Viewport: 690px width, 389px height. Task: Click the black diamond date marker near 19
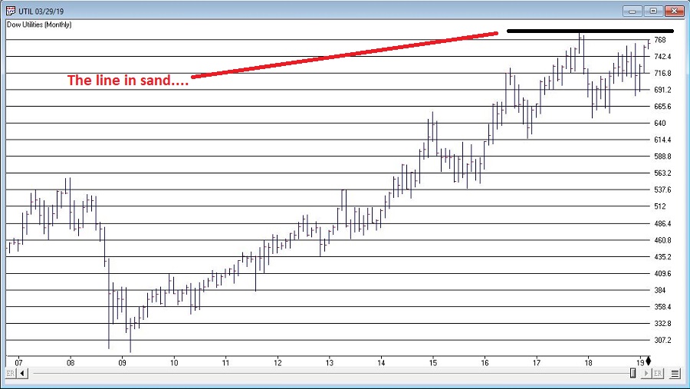(648, 361)
